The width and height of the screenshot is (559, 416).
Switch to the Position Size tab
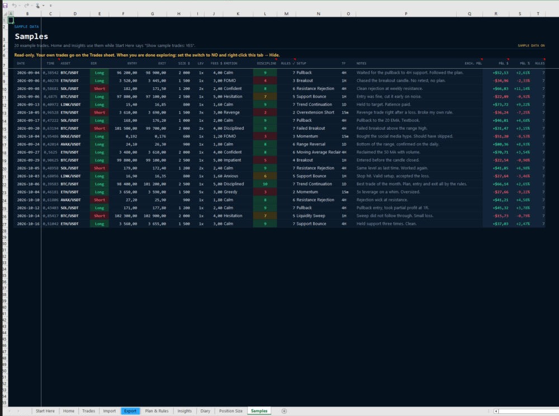(231, 411)
